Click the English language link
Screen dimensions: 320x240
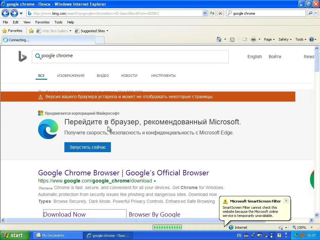pyautogui.click(x=254, y=57)
